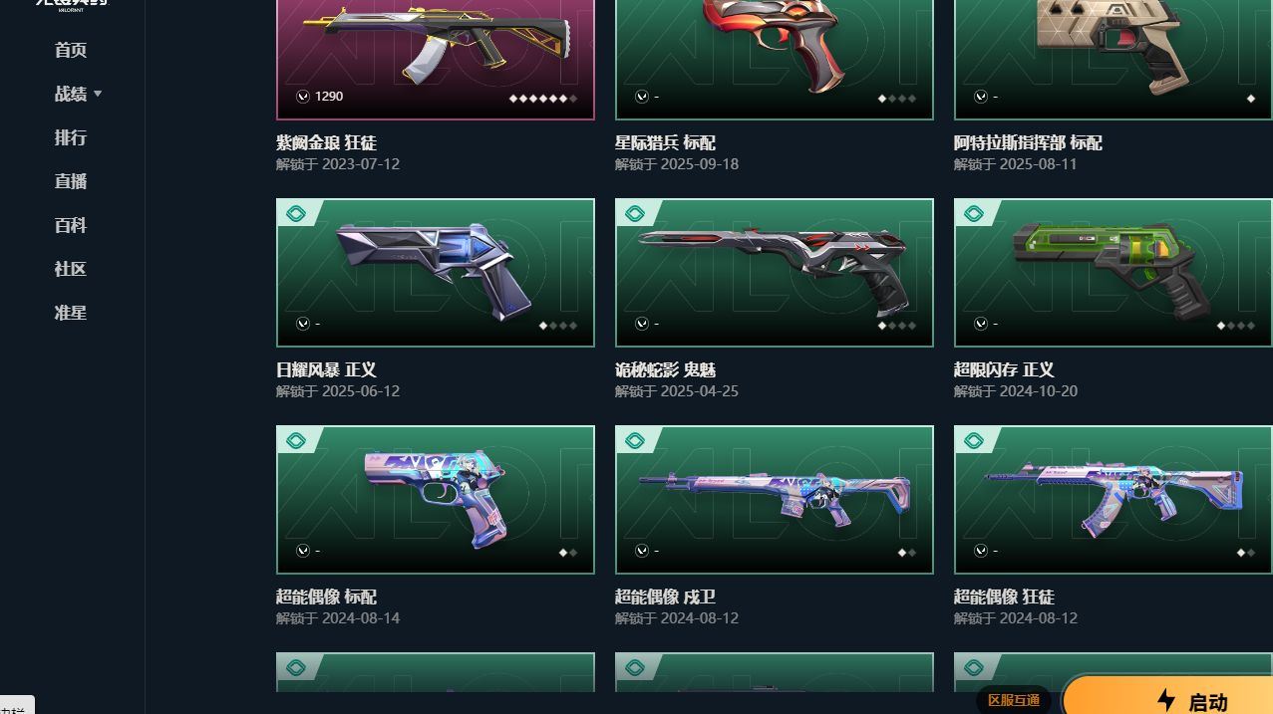Click the VP currency icon beside 1290

tap(302, 97)
